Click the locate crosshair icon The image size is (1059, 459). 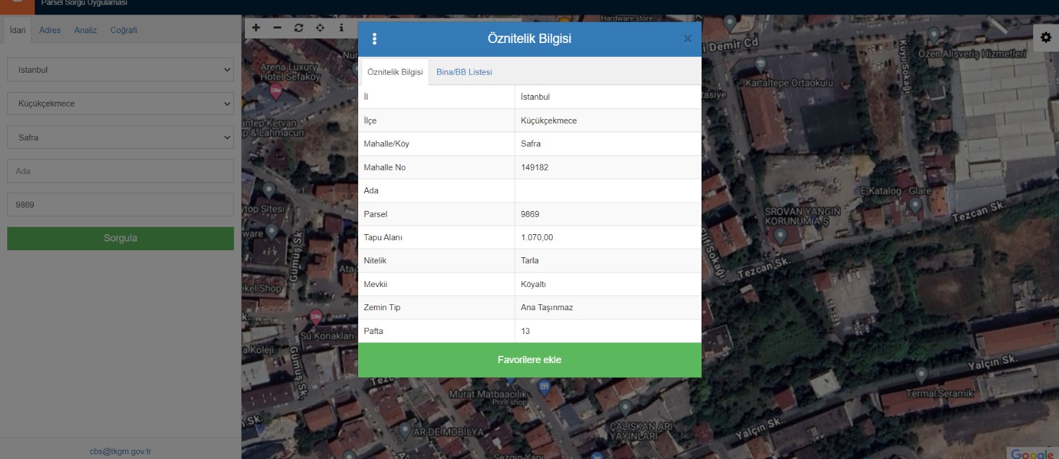[320, 28]
